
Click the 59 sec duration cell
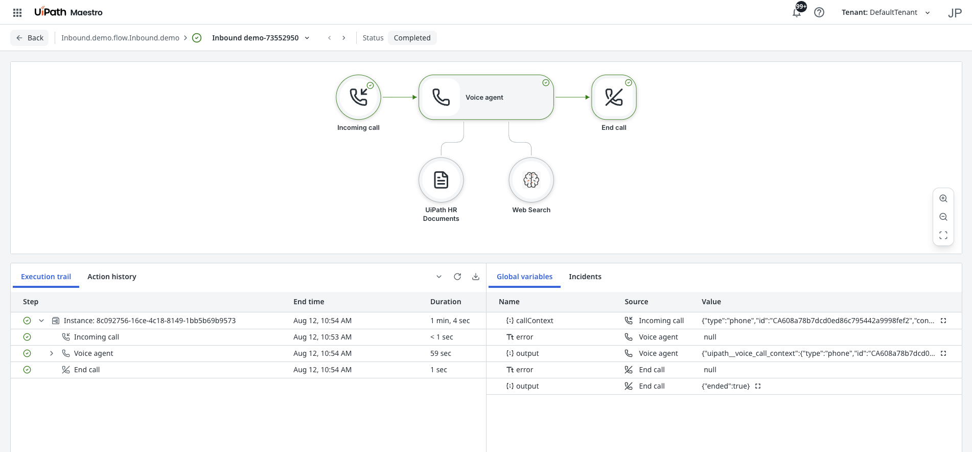(x=441, y=353)
